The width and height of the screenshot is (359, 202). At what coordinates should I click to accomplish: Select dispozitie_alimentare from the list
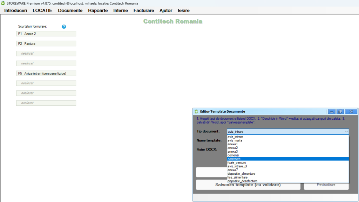tap(288, 174)
